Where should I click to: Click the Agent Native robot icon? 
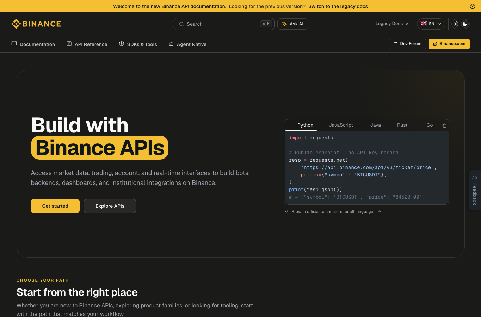click(171, 44)
